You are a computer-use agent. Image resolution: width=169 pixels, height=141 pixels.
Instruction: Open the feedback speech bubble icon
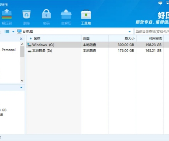click(x=160, y=3)
